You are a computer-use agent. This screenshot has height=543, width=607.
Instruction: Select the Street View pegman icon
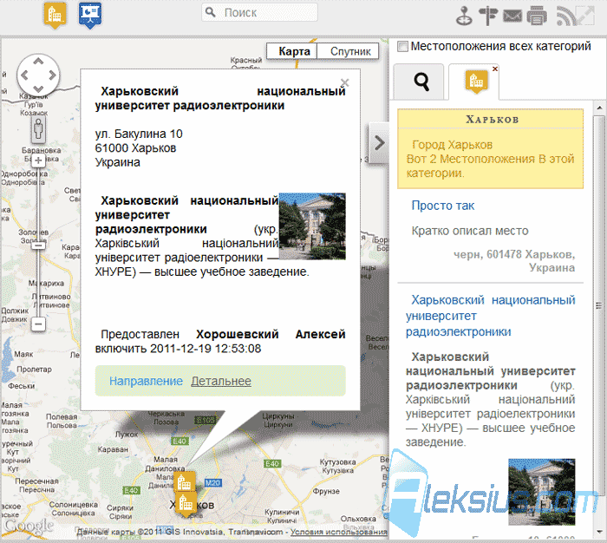pos(38,130)
